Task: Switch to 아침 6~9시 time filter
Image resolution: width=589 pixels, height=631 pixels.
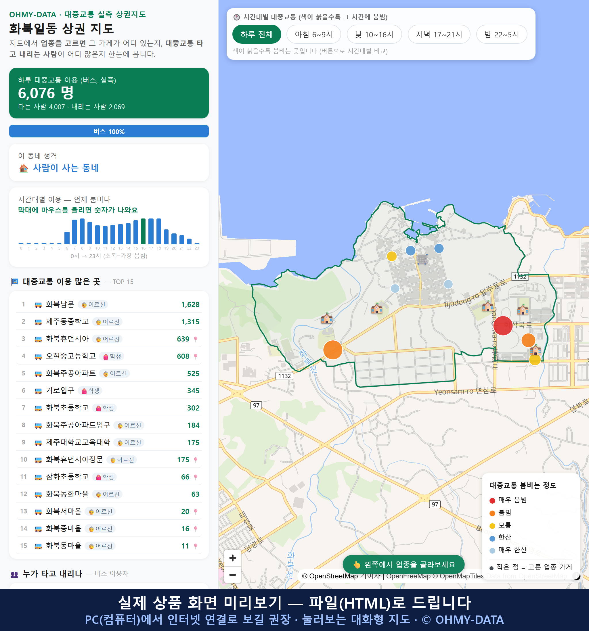Action: point(313,34)
